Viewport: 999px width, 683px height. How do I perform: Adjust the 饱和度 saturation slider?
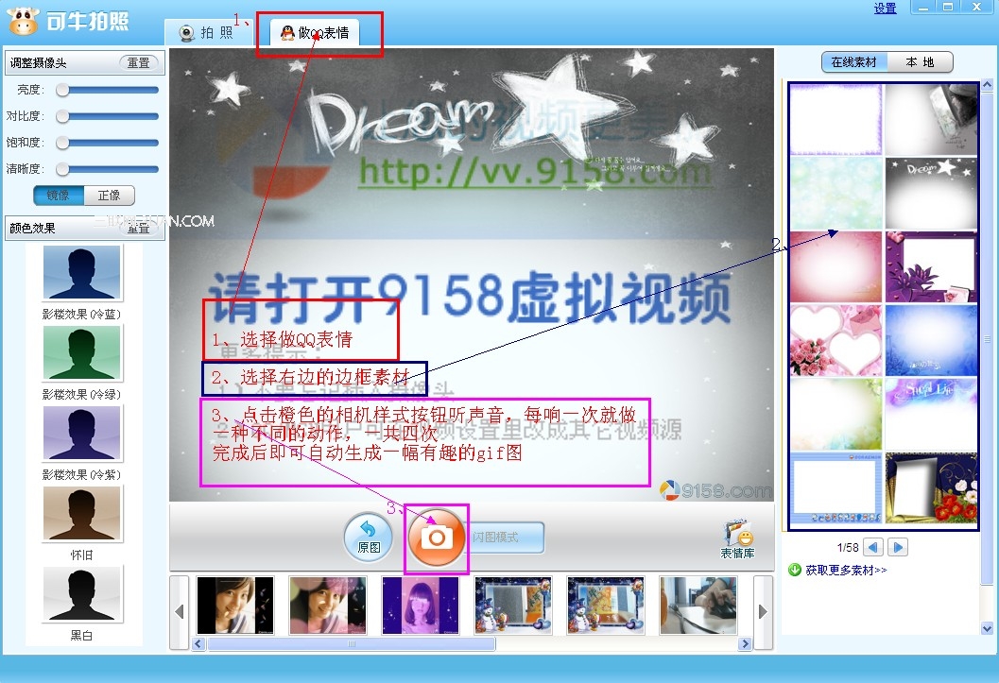click(x=107, y=143)
